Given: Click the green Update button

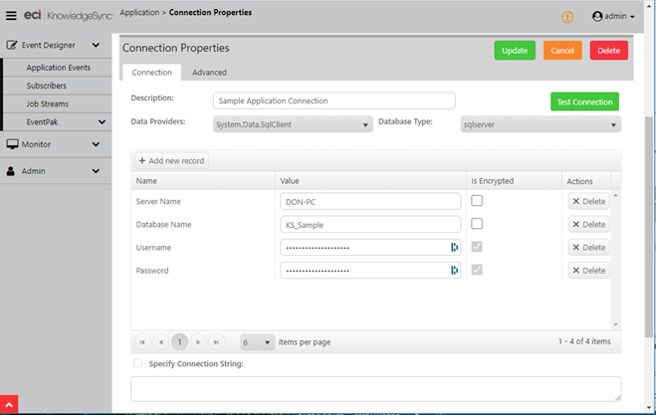Looking at the screenshot, I should [x=515, y=51].
